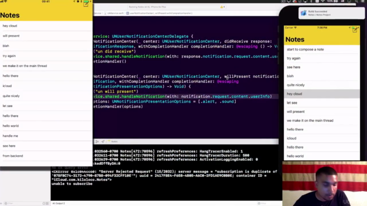367x206 pixels.
Task: Click the UNNotificationPresentationOptions .alert .sound line
Action: (165, 102)
